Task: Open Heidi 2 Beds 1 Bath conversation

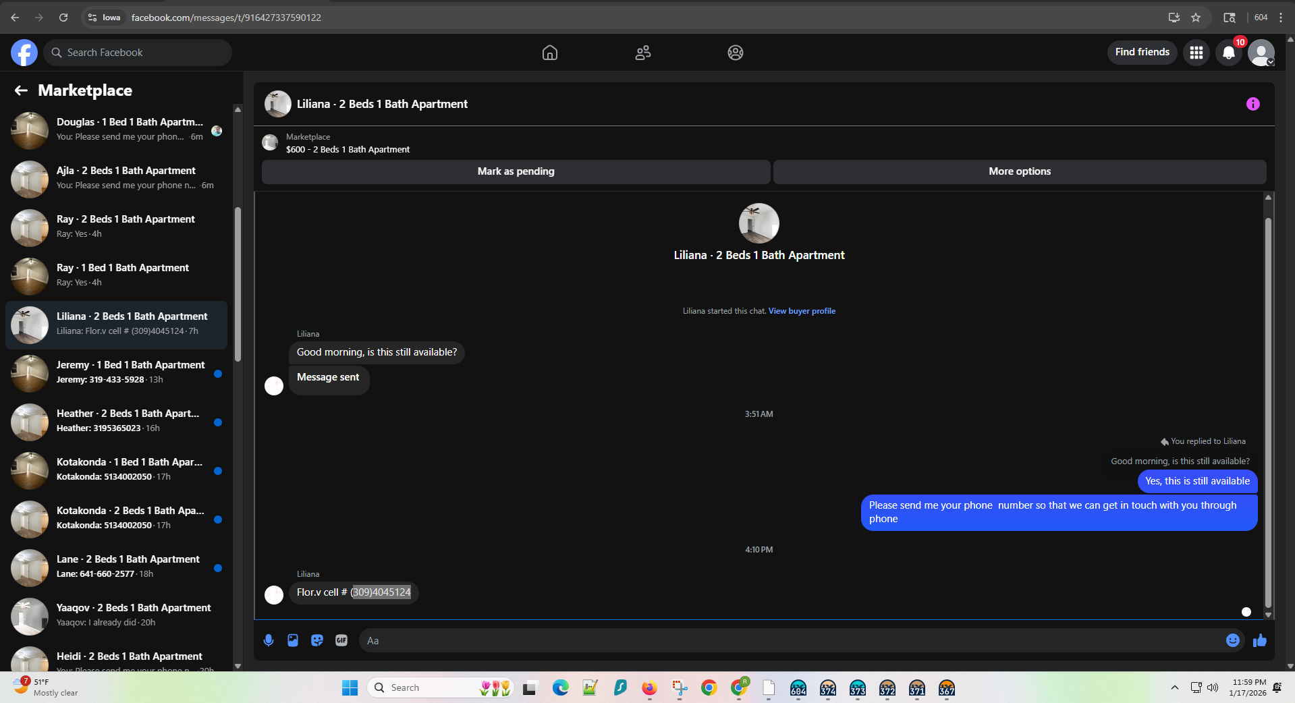Action: (116, 658)
